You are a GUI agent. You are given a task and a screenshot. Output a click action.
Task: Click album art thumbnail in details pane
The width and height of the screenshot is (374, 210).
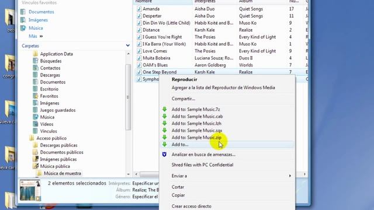[30, 190]
